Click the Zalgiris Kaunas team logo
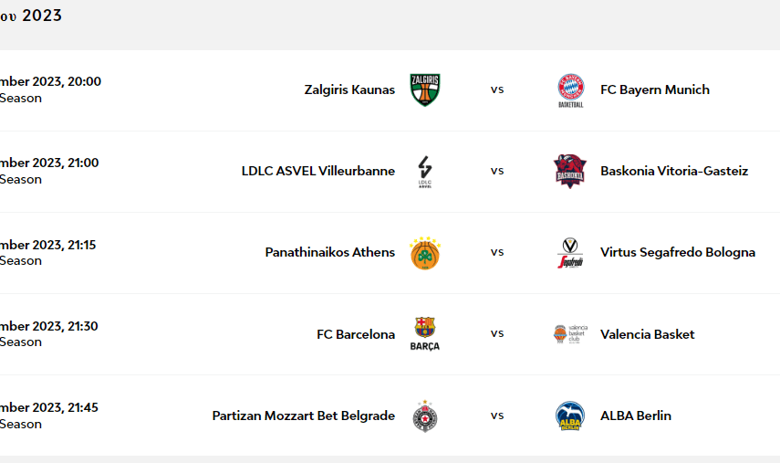The image size is (780, 463). tap(425, 89)
